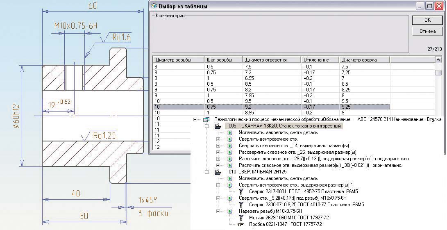Click green icon for Расточить _30 окончательно
The height and width of the screenshot is (230, 447).
[x=229, y=166]
